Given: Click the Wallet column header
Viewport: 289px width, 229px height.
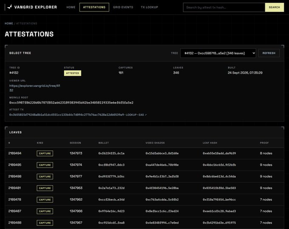Looking at the screenshot, I should pos(103,143).
